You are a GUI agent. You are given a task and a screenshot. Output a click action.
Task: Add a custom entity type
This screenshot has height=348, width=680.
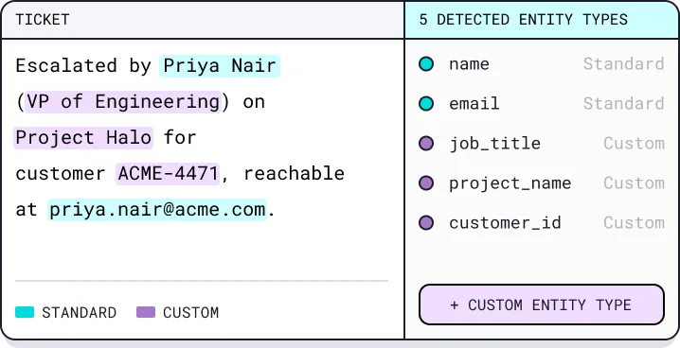pyautogui.click(x=541, y=304)
